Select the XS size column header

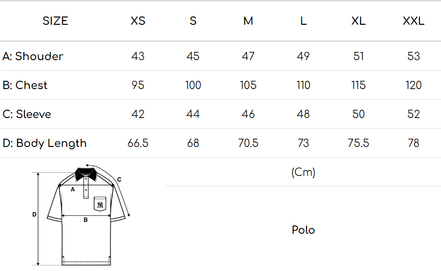(x=138, y=21)
